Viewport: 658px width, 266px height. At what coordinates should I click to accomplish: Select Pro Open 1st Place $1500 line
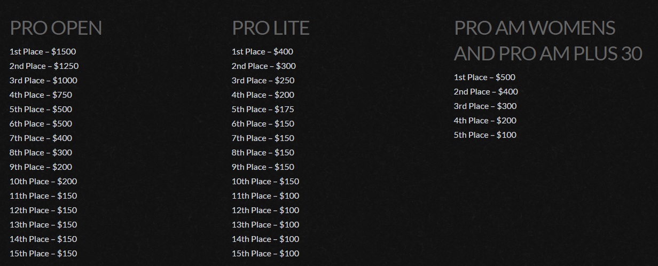[x=43, y=52]
